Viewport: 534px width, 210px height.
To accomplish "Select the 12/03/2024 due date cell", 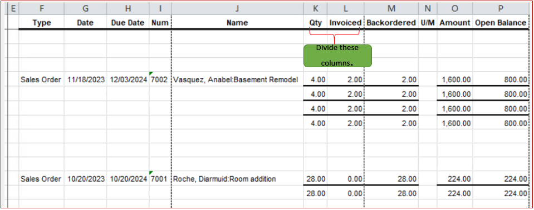I will 128,79.
